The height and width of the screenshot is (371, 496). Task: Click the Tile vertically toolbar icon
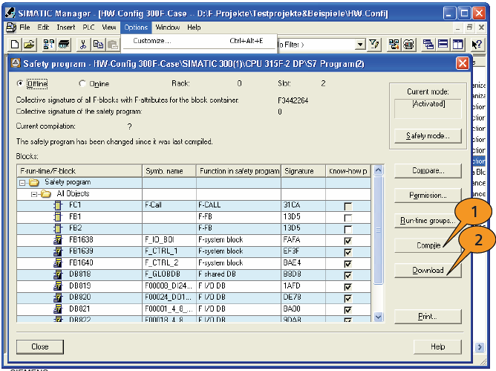click(457, 45)
